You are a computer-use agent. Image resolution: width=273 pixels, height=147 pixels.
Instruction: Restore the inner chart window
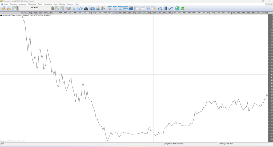tap(269, 4)
